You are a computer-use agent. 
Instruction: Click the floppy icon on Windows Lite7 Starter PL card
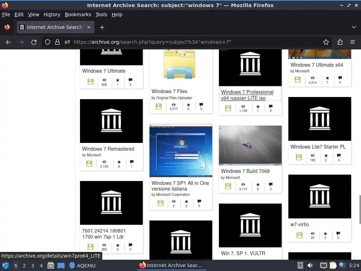pyautogui.click(x=299, y=157)
